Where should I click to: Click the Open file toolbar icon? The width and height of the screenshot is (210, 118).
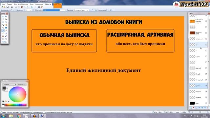(x=4, y=7)
